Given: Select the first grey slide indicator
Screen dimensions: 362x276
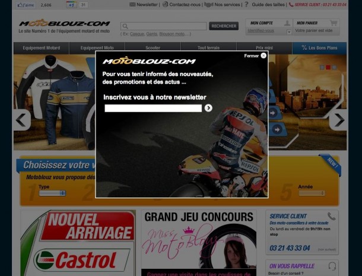Looking at the screenshot, I should [x=322, y=68].
